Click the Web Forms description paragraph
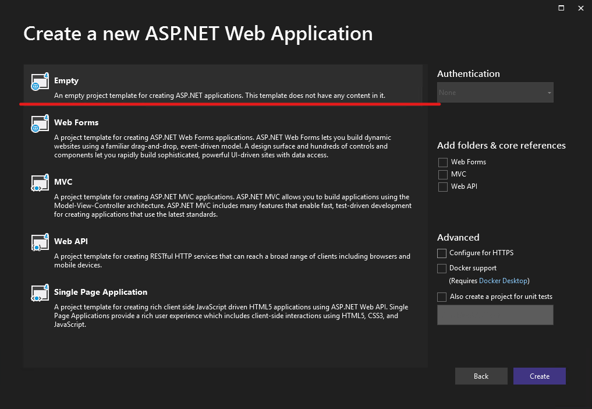 coord(223,146)
